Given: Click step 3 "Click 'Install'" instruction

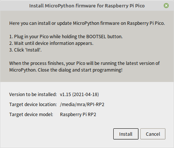Looking at the screenshot, I should coord(25,50).
